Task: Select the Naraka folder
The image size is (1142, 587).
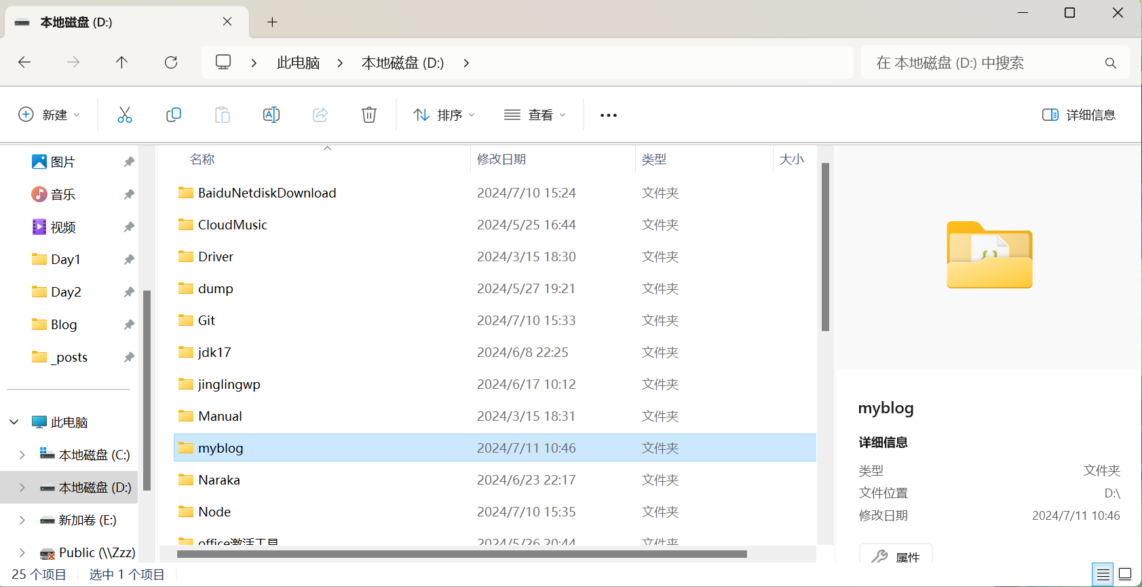Action: coord(495,480)
